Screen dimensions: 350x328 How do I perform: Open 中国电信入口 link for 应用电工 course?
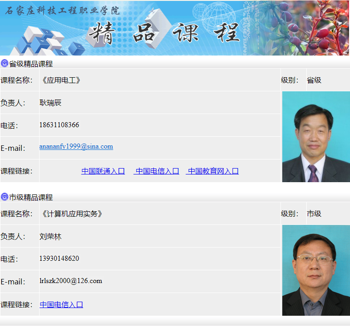[157, 171]
